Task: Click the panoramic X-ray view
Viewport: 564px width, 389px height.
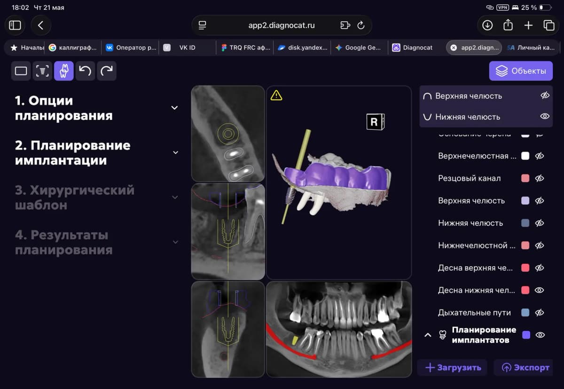Action: [x=339, y=329]
